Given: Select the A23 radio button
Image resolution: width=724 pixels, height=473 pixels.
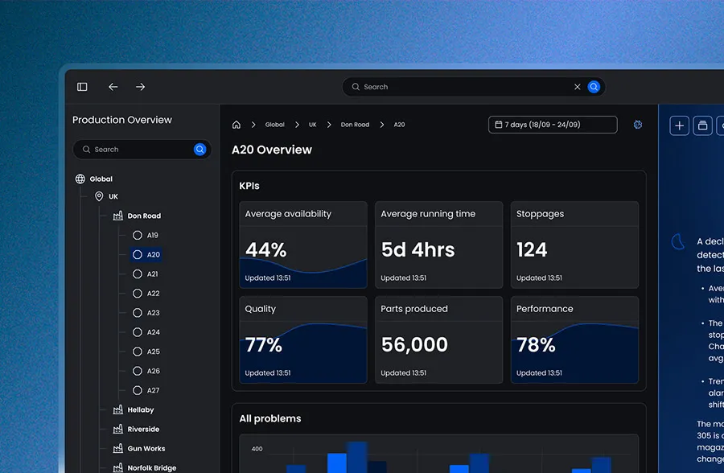Looking at the screenshot, I should (138, 312).
